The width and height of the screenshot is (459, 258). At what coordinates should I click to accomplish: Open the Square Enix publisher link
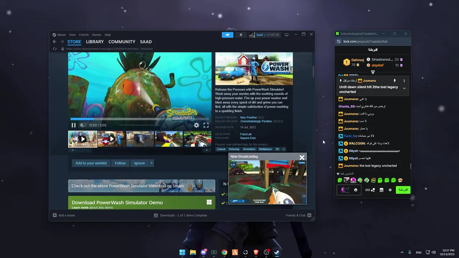(x=248, y=138)
